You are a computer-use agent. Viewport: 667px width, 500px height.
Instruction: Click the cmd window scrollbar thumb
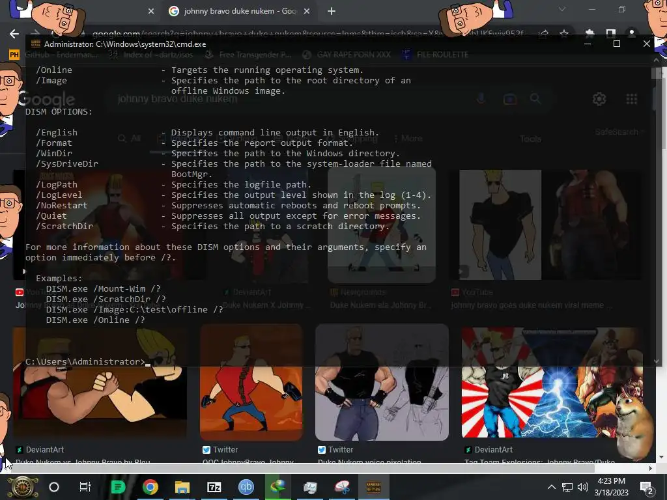tap(657, 73)
